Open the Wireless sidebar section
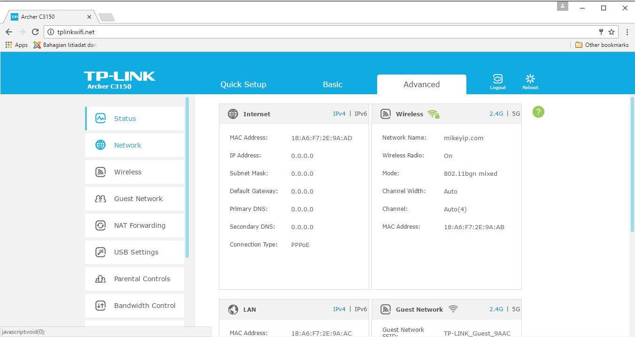This screenshot has width=635, height=337. [135, 172]
